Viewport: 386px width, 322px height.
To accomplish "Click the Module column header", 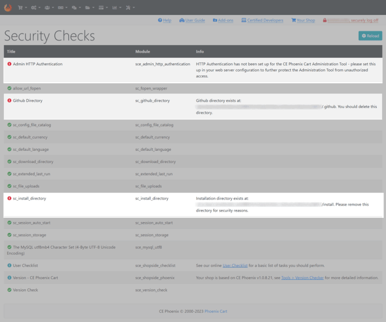I will pyautogui.click(x=143, y=52).
